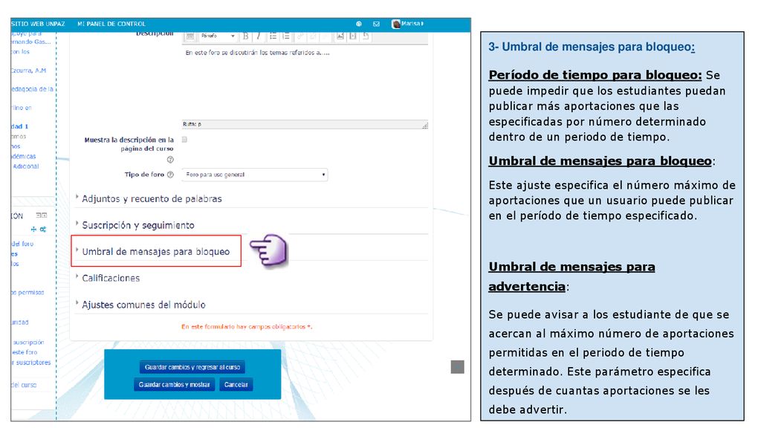Image resolution: width=761 pixels, height=428 pixels.
Task: Click the Cancelar button
Action: coord(236,385)
